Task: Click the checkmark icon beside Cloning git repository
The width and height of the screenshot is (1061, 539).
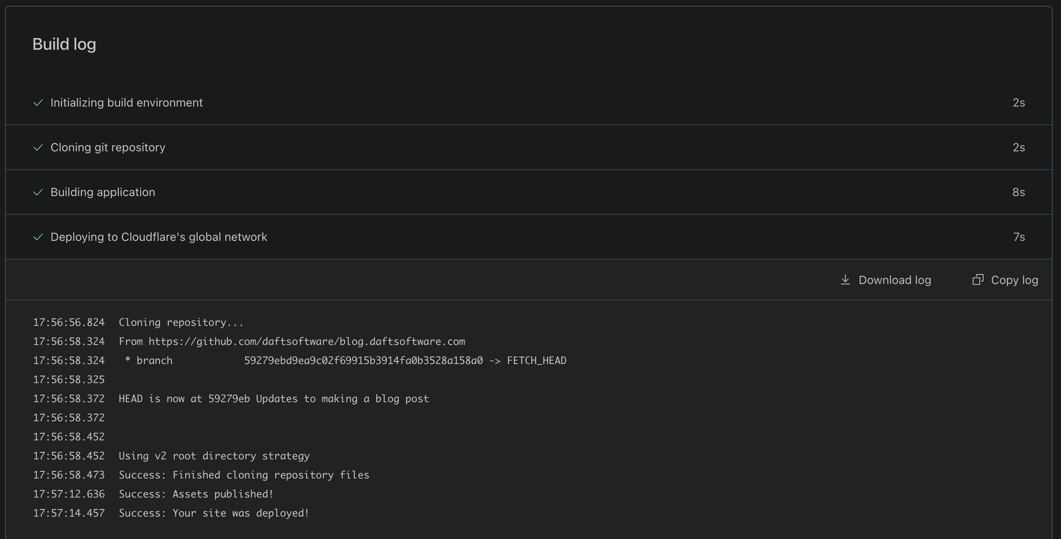Action: click(x=38, y=148)
